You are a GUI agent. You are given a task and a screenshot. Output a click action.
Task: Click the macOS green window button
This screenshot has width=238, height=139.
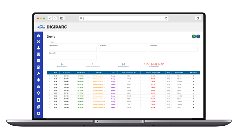click(x=44, y=19)
